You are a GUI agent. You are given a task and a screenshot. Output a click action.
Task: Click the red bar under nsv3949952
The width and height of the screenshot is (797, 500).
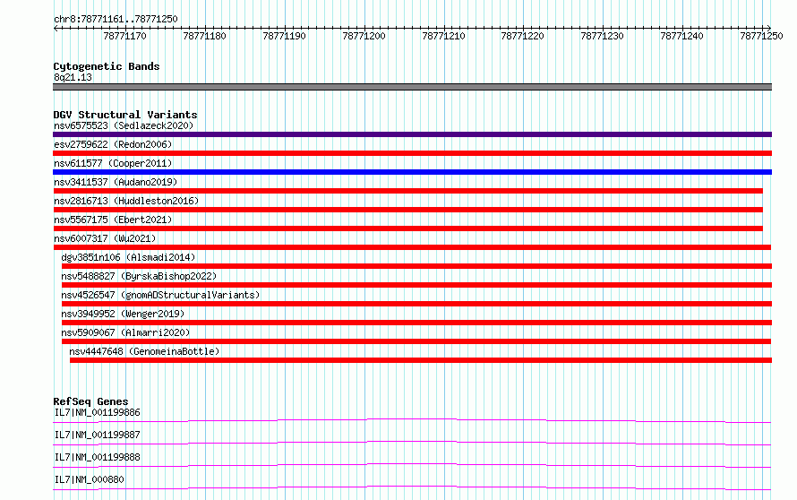pos(416,323)
